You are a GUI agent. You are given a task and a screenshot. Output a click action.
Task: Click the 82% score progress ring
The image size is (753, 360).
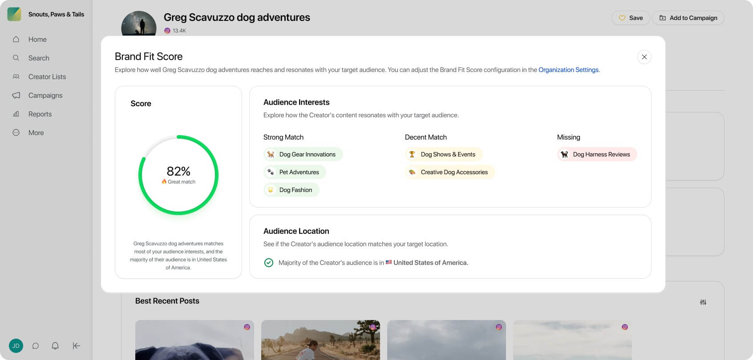tap(178, 175)
